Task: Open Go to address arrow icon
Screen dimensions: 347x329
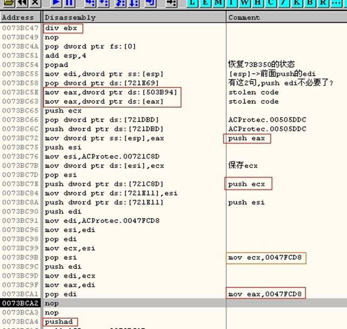Action: [171, 3]
